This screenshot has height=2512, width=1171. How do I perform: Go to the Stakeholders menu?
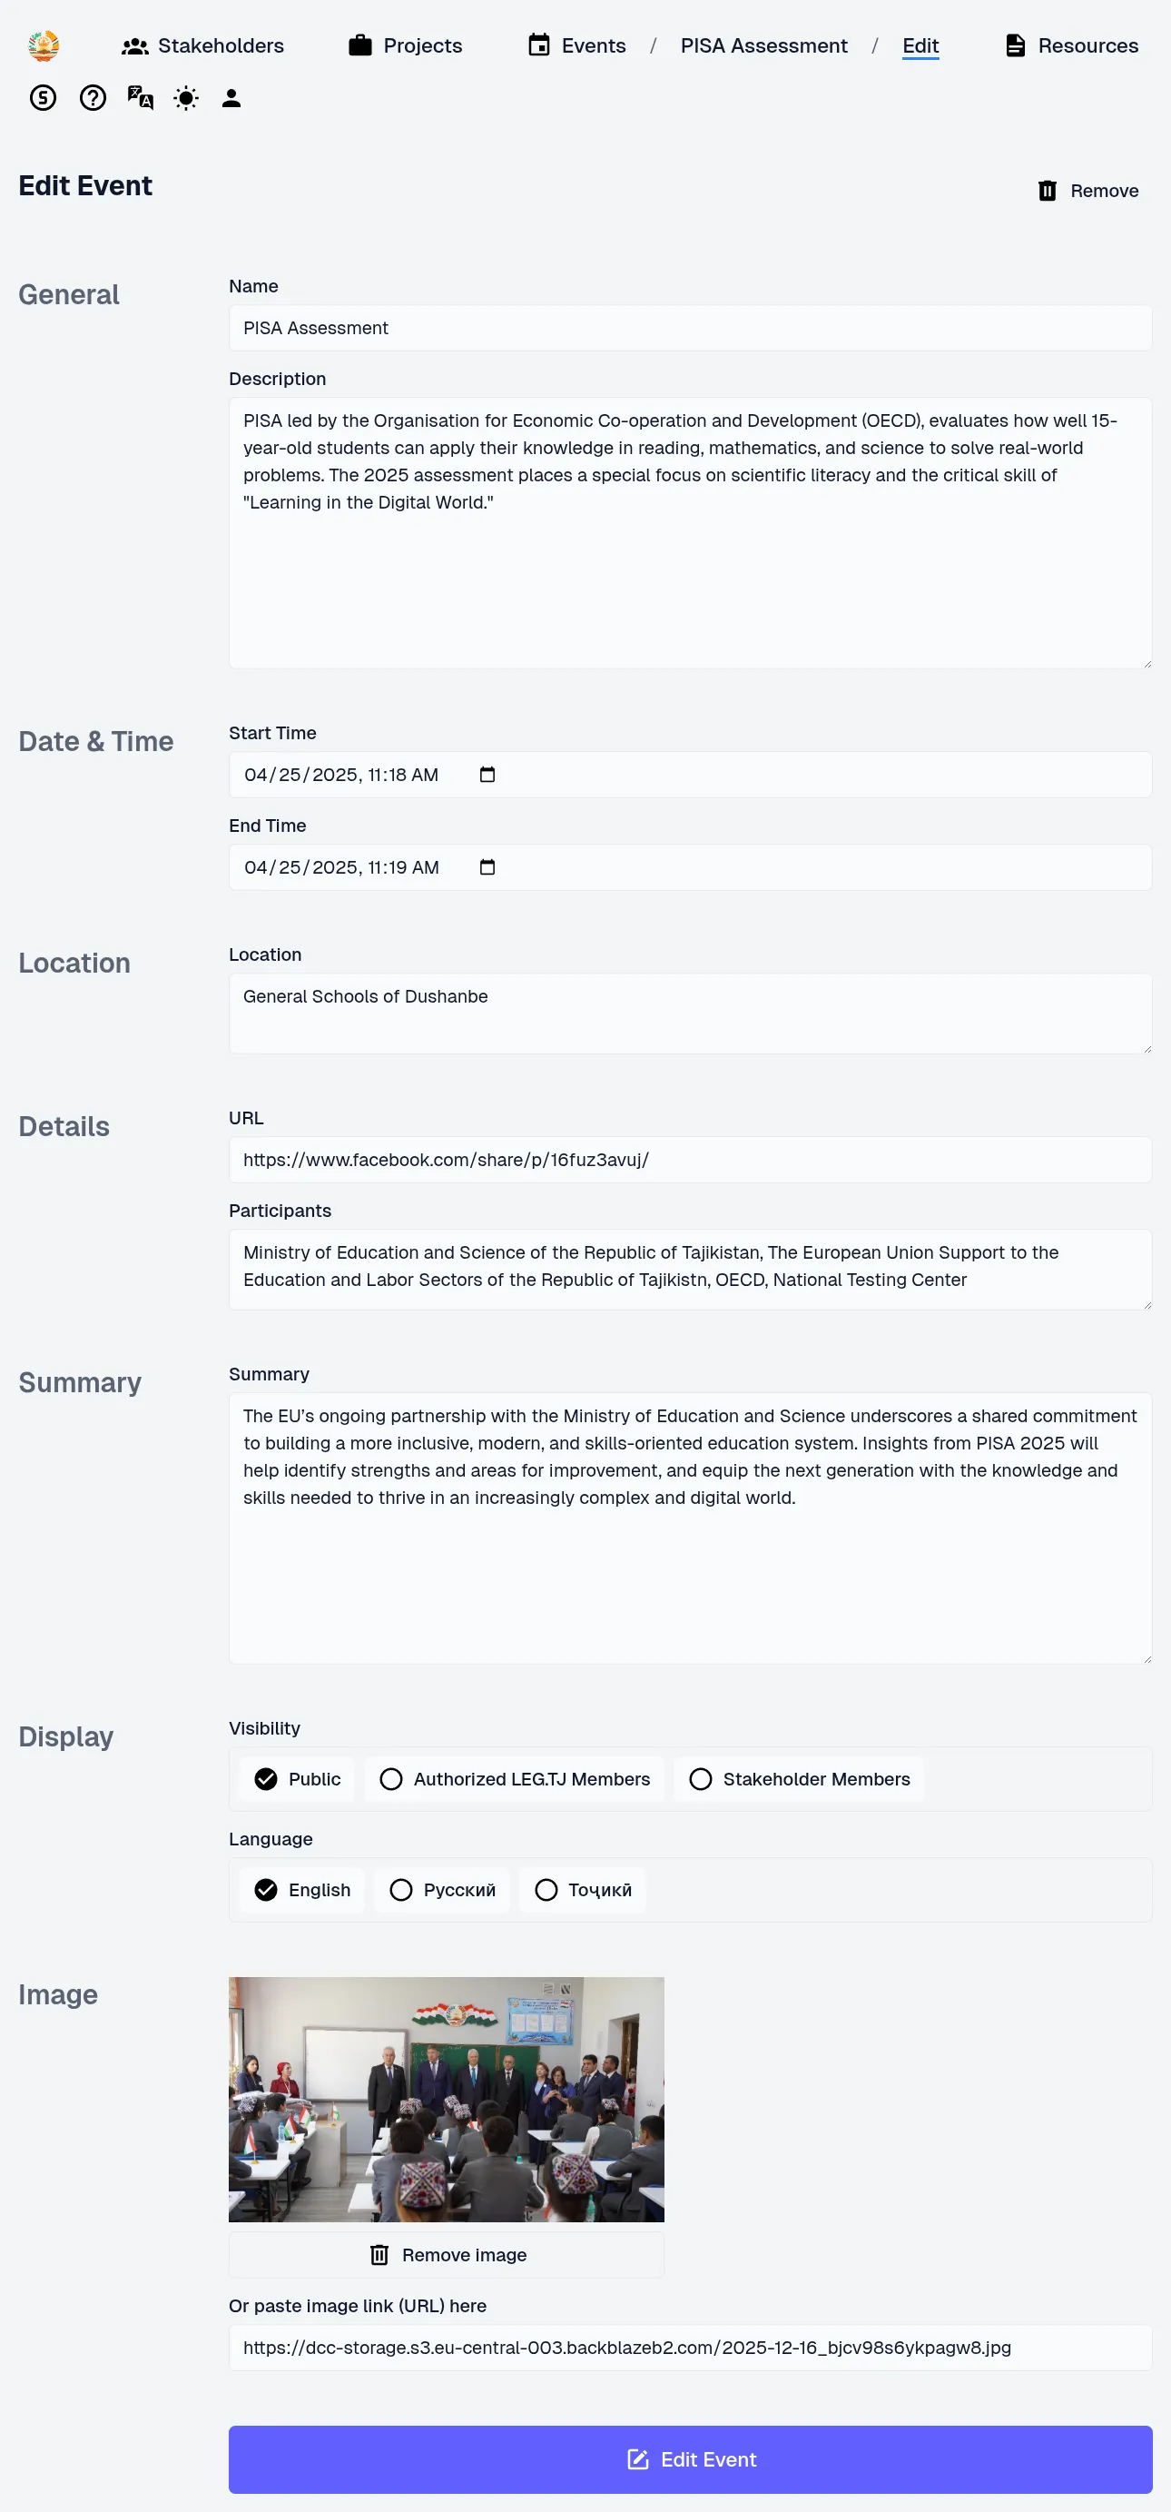(202, 45)
